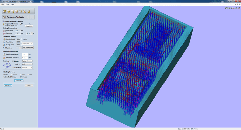The image size is (241, 130).
Task: Click the 'Ready' status bar text
Action: 2,129
